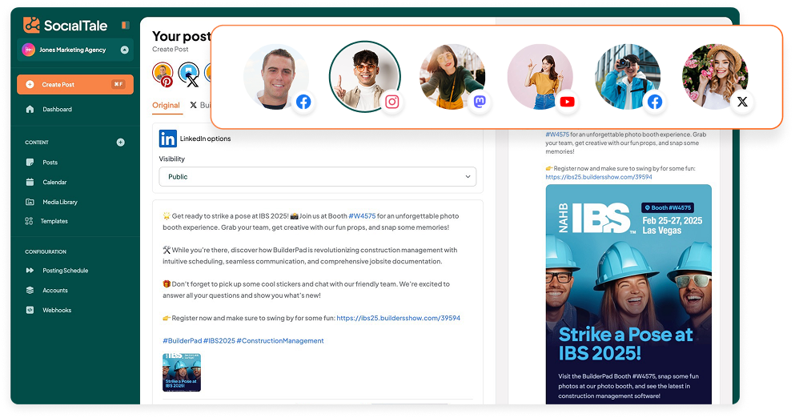Click the Calendar icon in sidebar
The height and width of the screenshot is (418, 795).
[30, 182]
